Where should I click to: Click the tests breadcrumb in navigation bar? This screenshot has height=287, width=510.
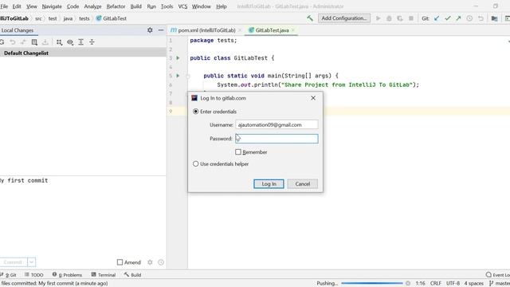tap(84, 18)
